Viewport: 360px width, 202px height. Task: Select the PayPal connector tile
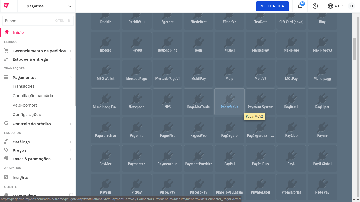[x=229, y=159]
